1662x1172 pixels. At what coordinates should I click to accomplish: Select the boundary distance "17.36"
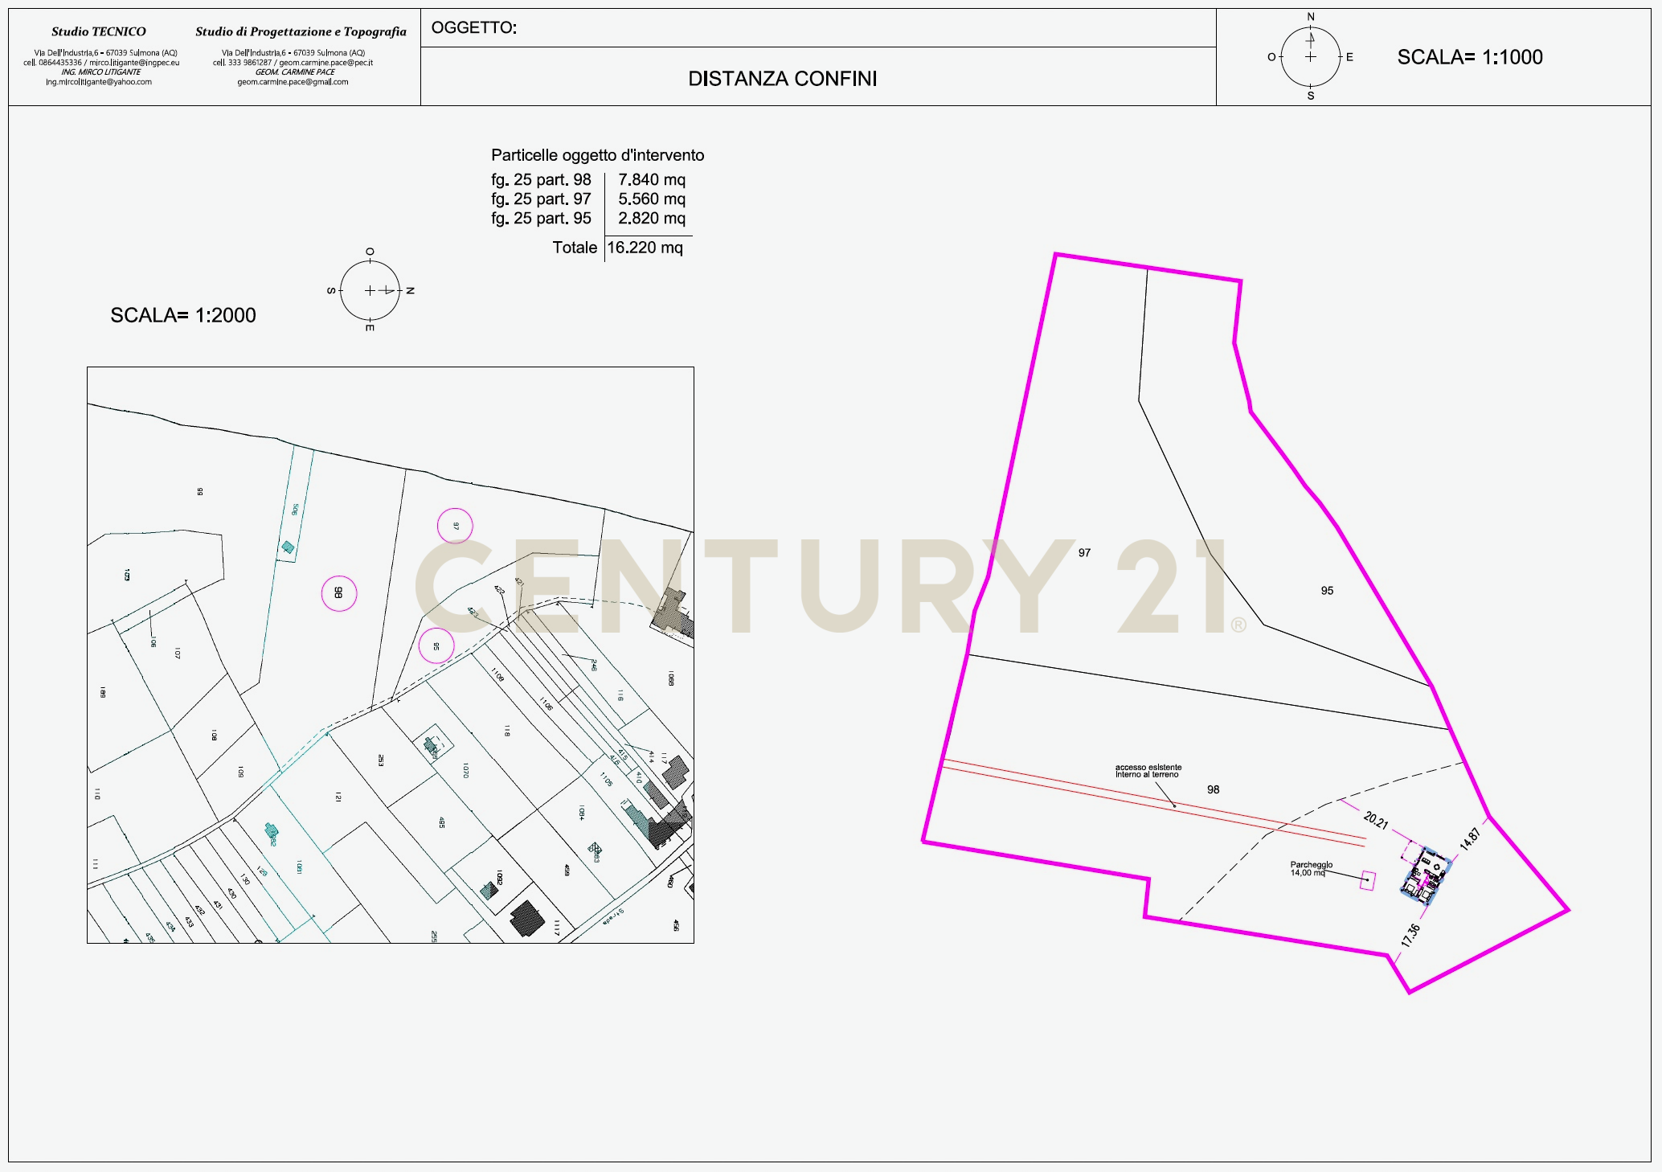pos(1411,935)
